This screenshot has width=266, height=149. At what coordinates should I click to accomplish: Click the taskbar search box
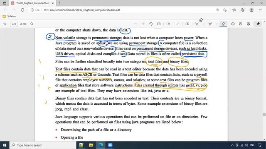pos(43,145)
